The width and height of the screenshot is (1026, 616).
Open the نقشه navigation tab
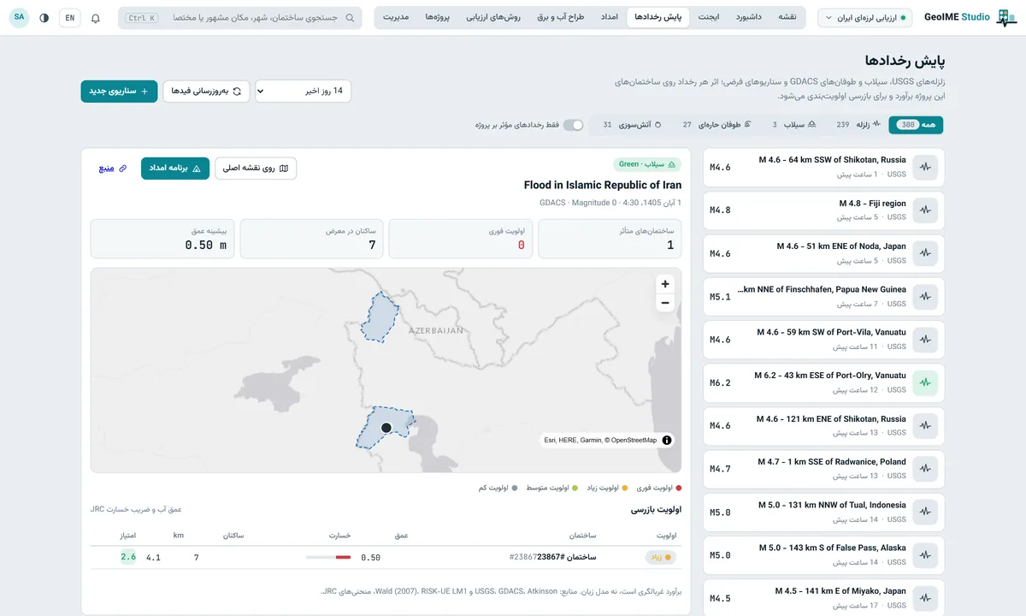[787, 17]
